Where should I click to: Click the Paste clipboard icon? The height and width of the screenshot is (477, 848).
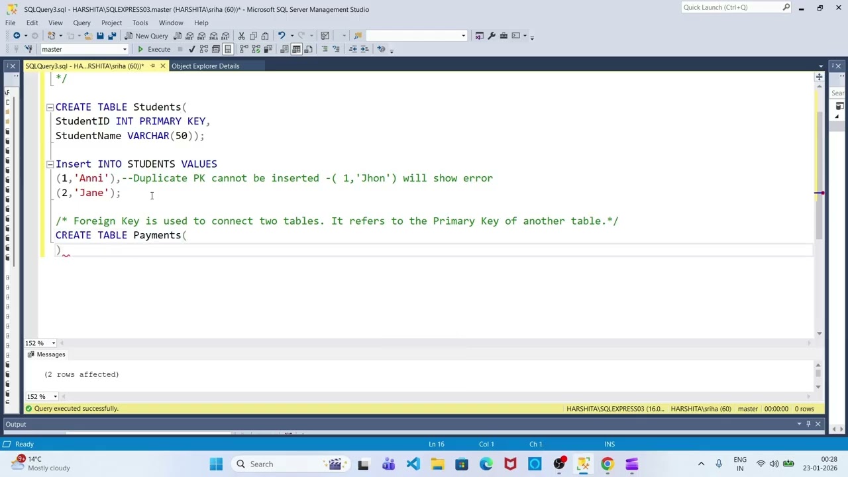click(265, 36)
